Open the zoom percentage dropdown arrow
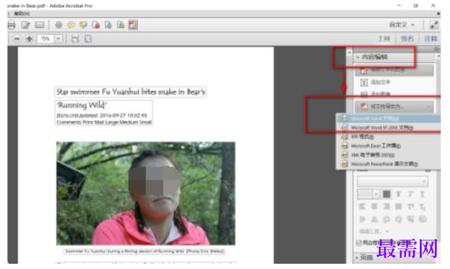This screenshot has width=450, height=269. (59, 39)
